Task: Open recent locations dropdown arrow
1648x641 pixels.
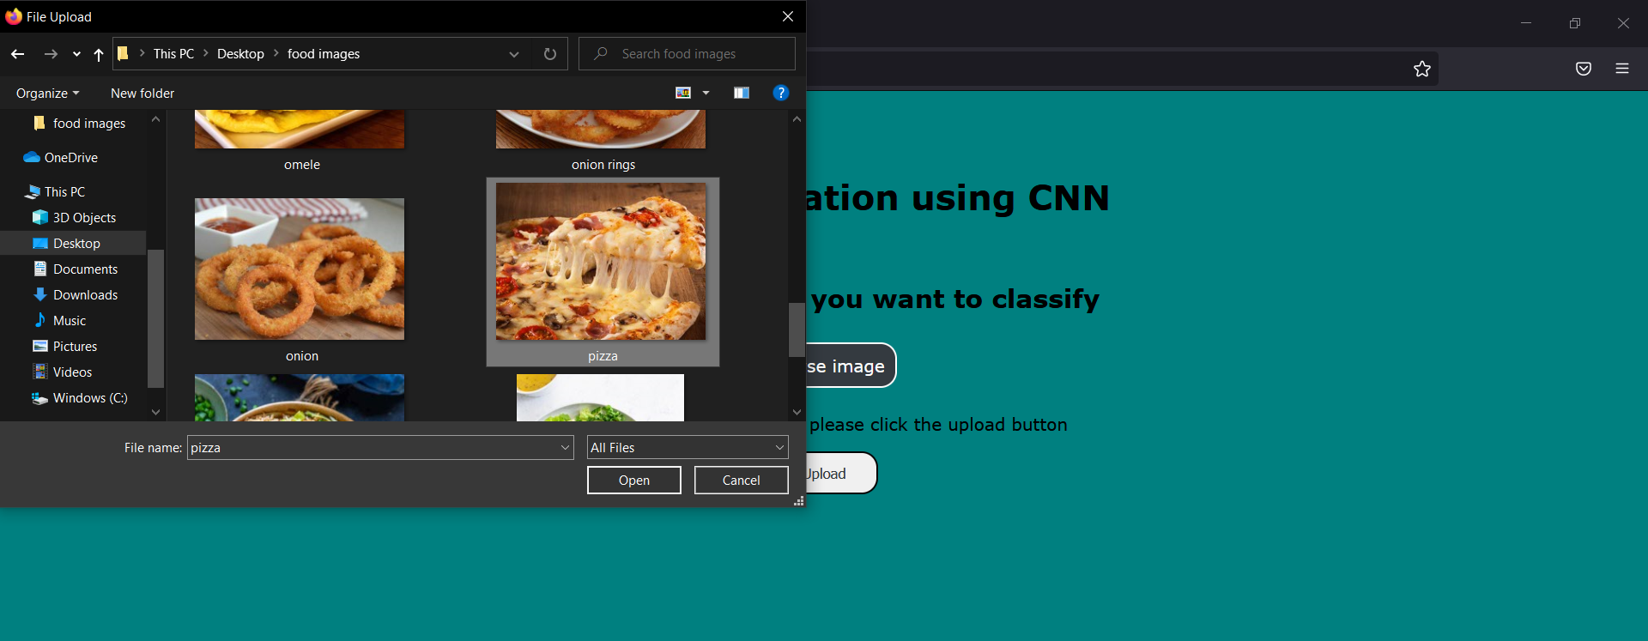Action: 76,54
